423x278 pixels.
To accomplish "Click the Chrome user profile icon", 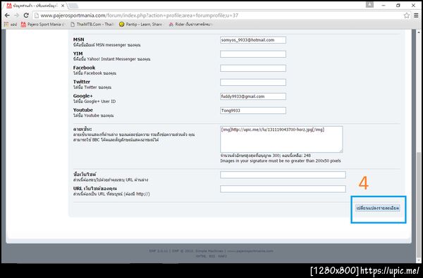I will [x=369, y=5].
